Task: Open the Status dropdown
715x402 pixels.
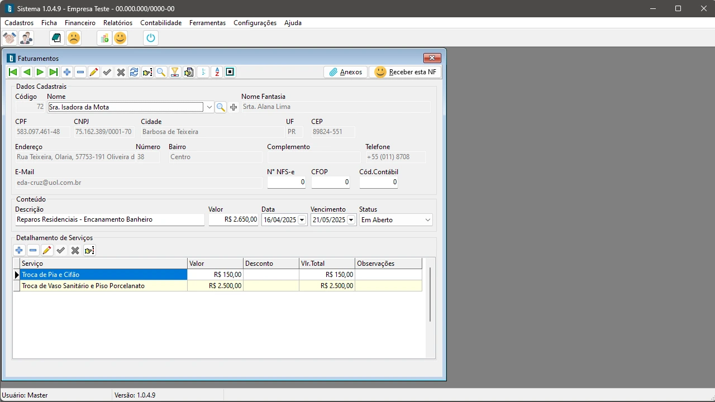Action: point(428,220)
